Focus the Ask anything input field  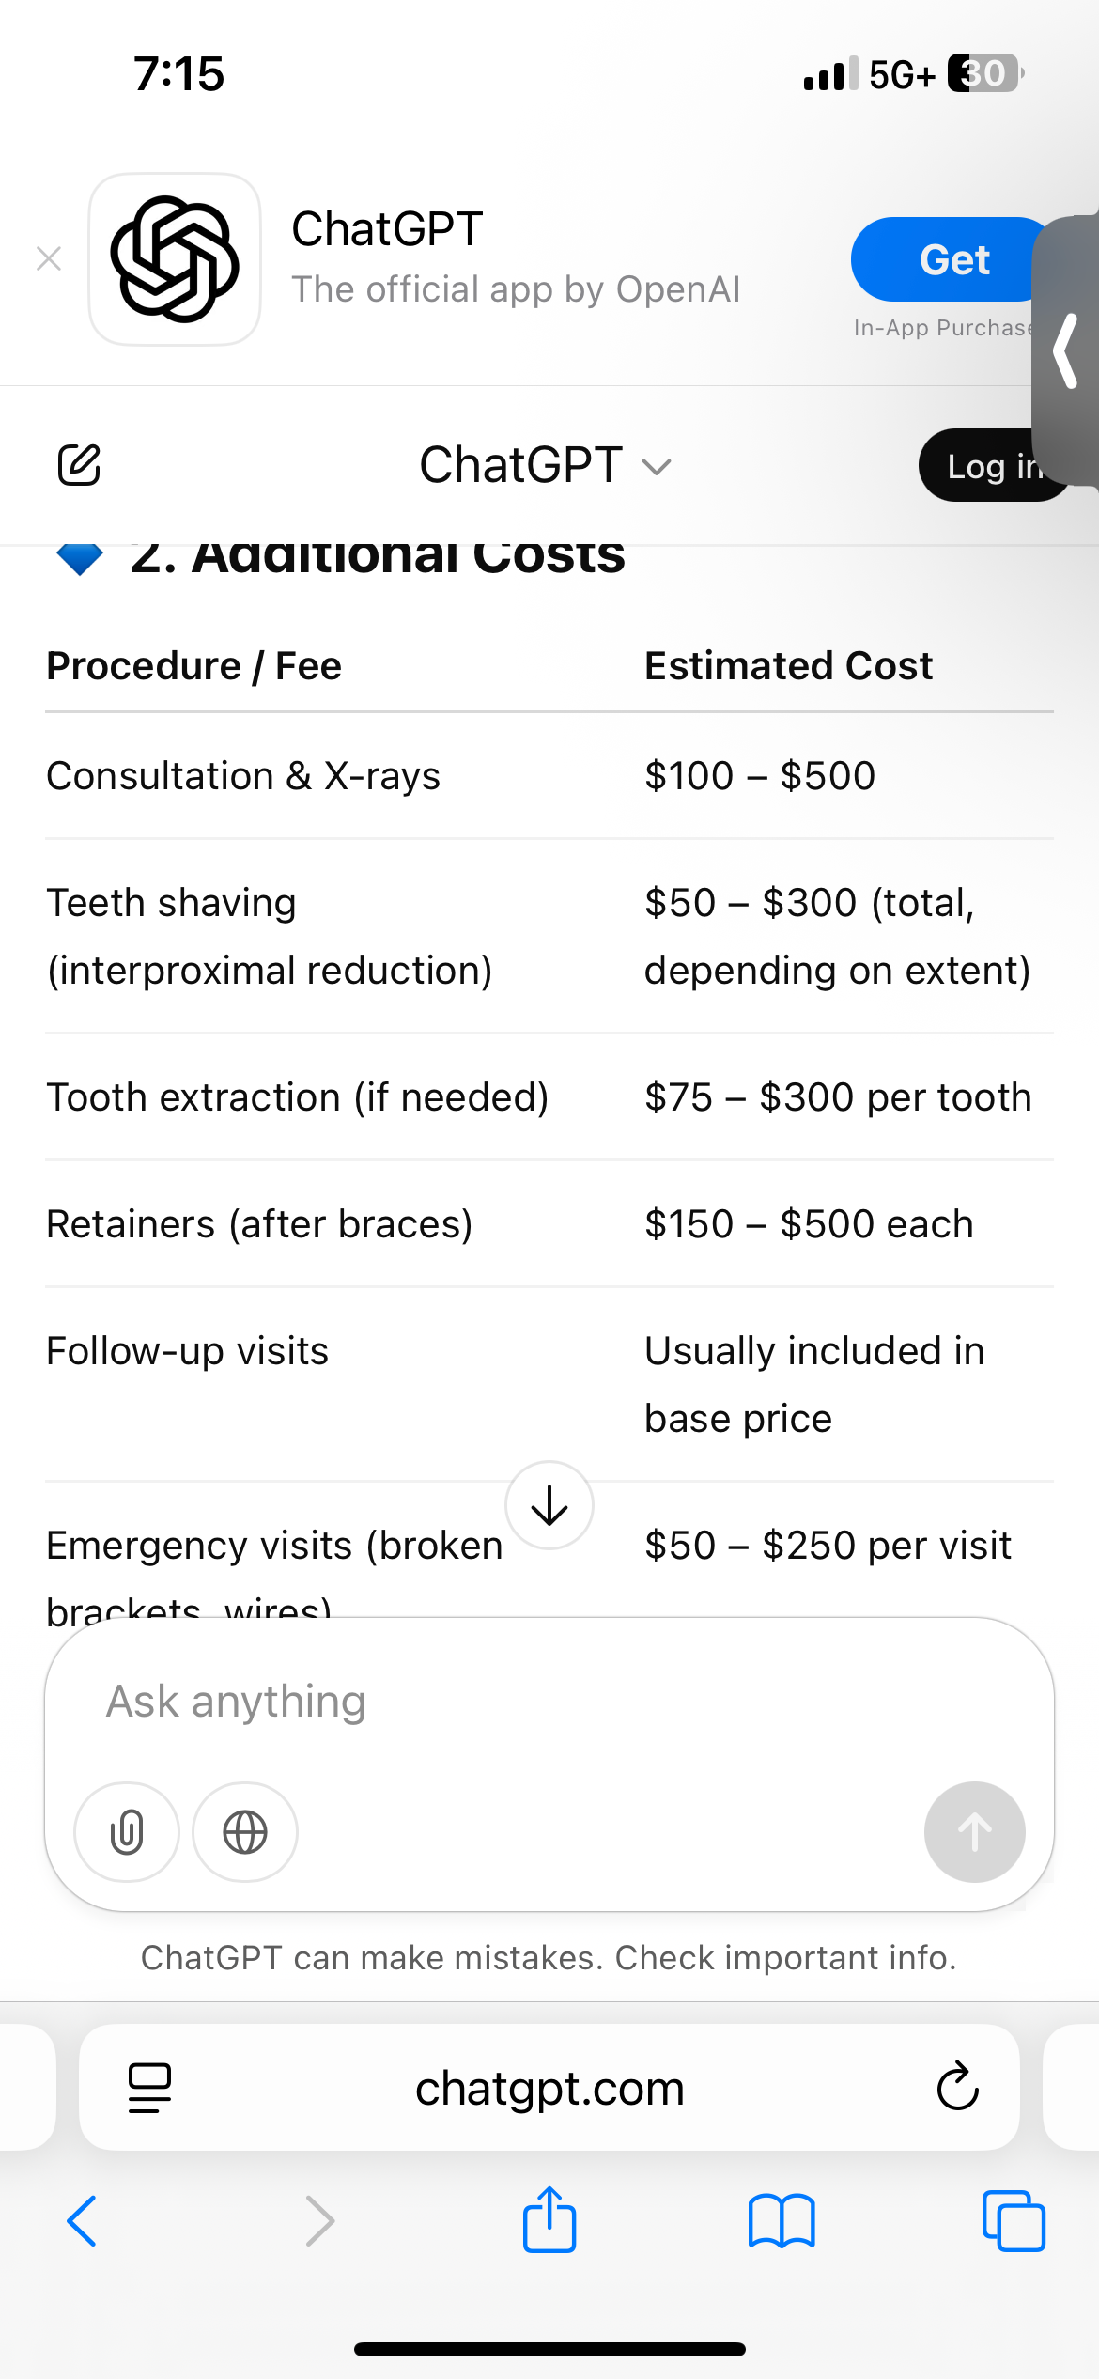pos(549,1702)
